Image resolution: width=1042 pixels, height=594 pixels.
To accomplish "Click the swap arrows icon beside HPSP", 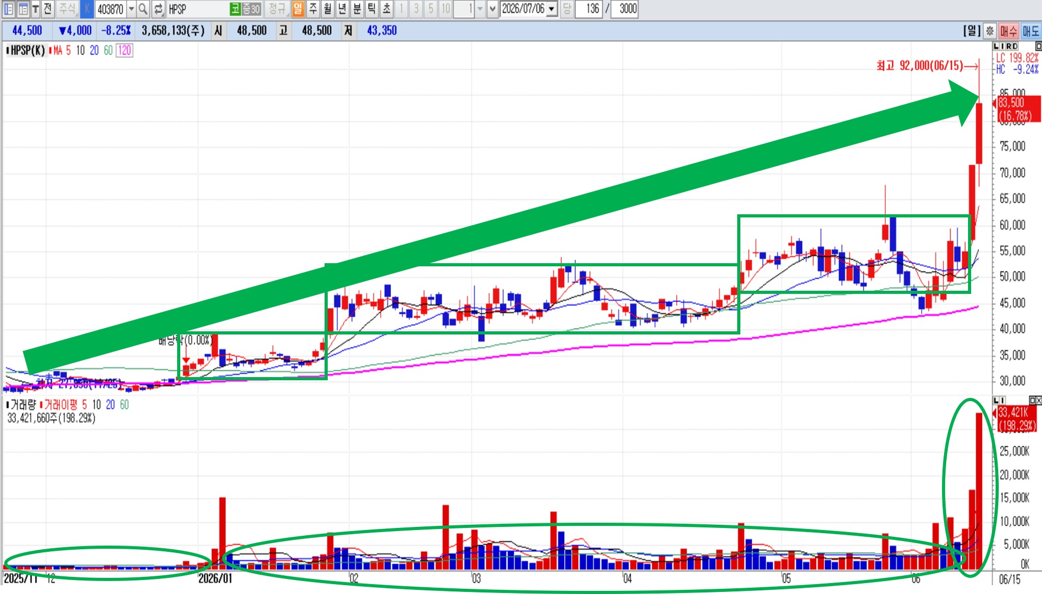I will point(158,9).
